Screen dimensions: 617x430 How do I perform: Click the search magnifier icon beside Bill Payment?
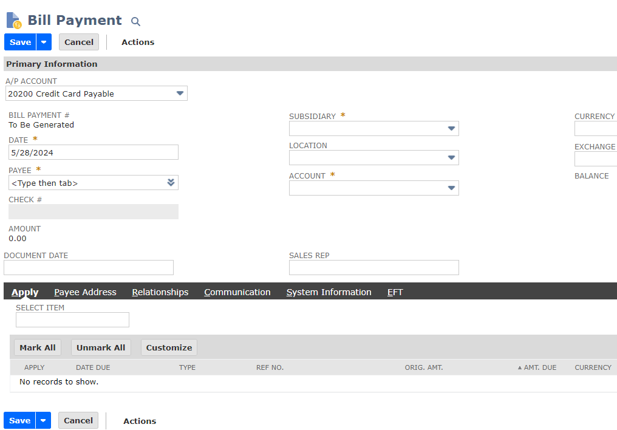point(135,21)
